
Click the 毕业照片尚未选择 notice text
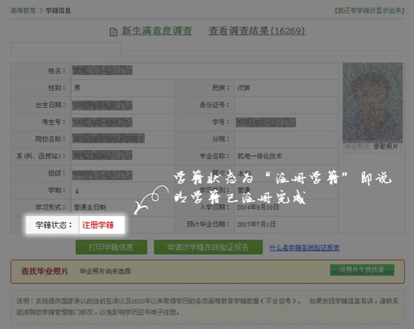(105, 271)
